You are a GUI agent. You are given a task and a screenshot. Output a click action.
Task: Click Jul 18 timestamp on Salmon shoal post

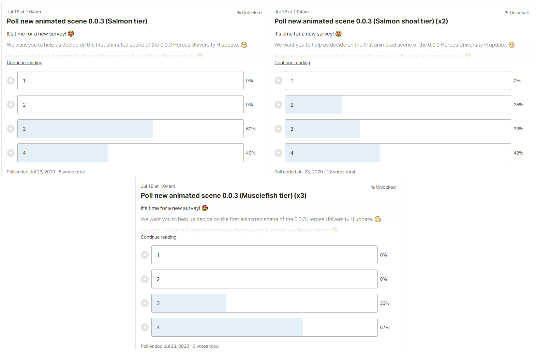(291, 12)
